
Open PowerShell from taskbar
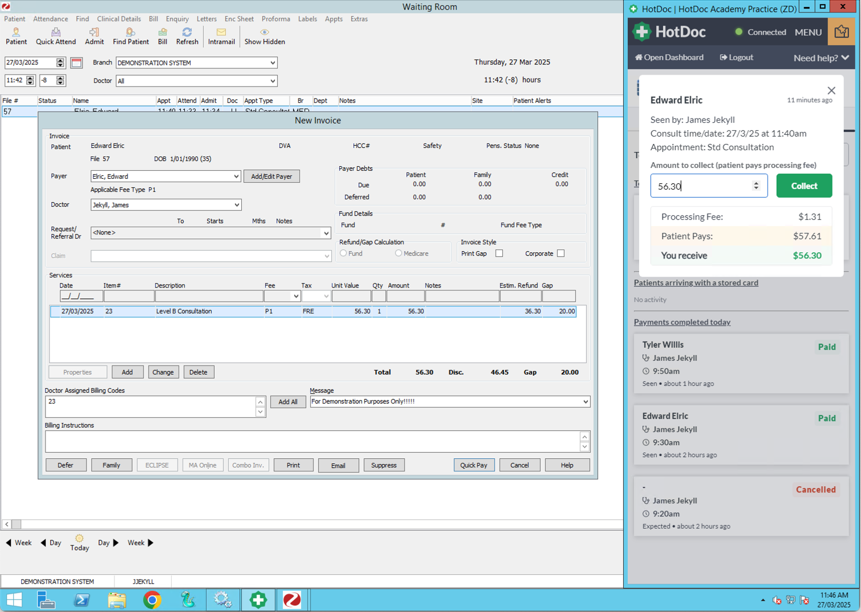tap(81, 600)
